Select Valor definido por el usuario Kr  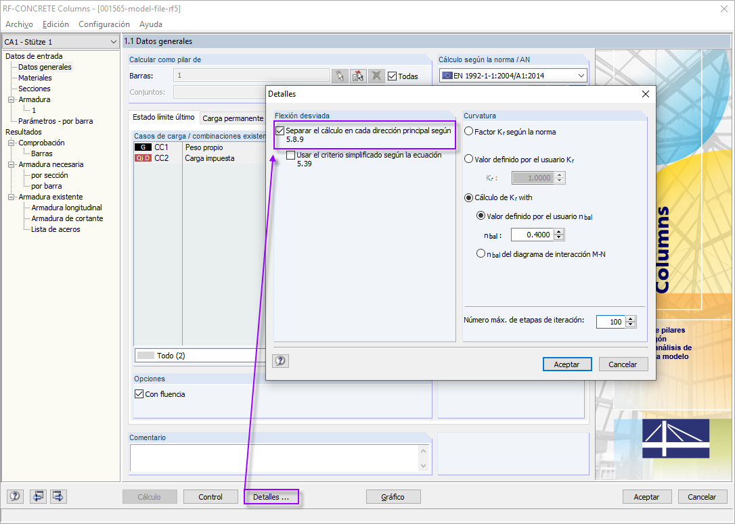pos(468,159)
